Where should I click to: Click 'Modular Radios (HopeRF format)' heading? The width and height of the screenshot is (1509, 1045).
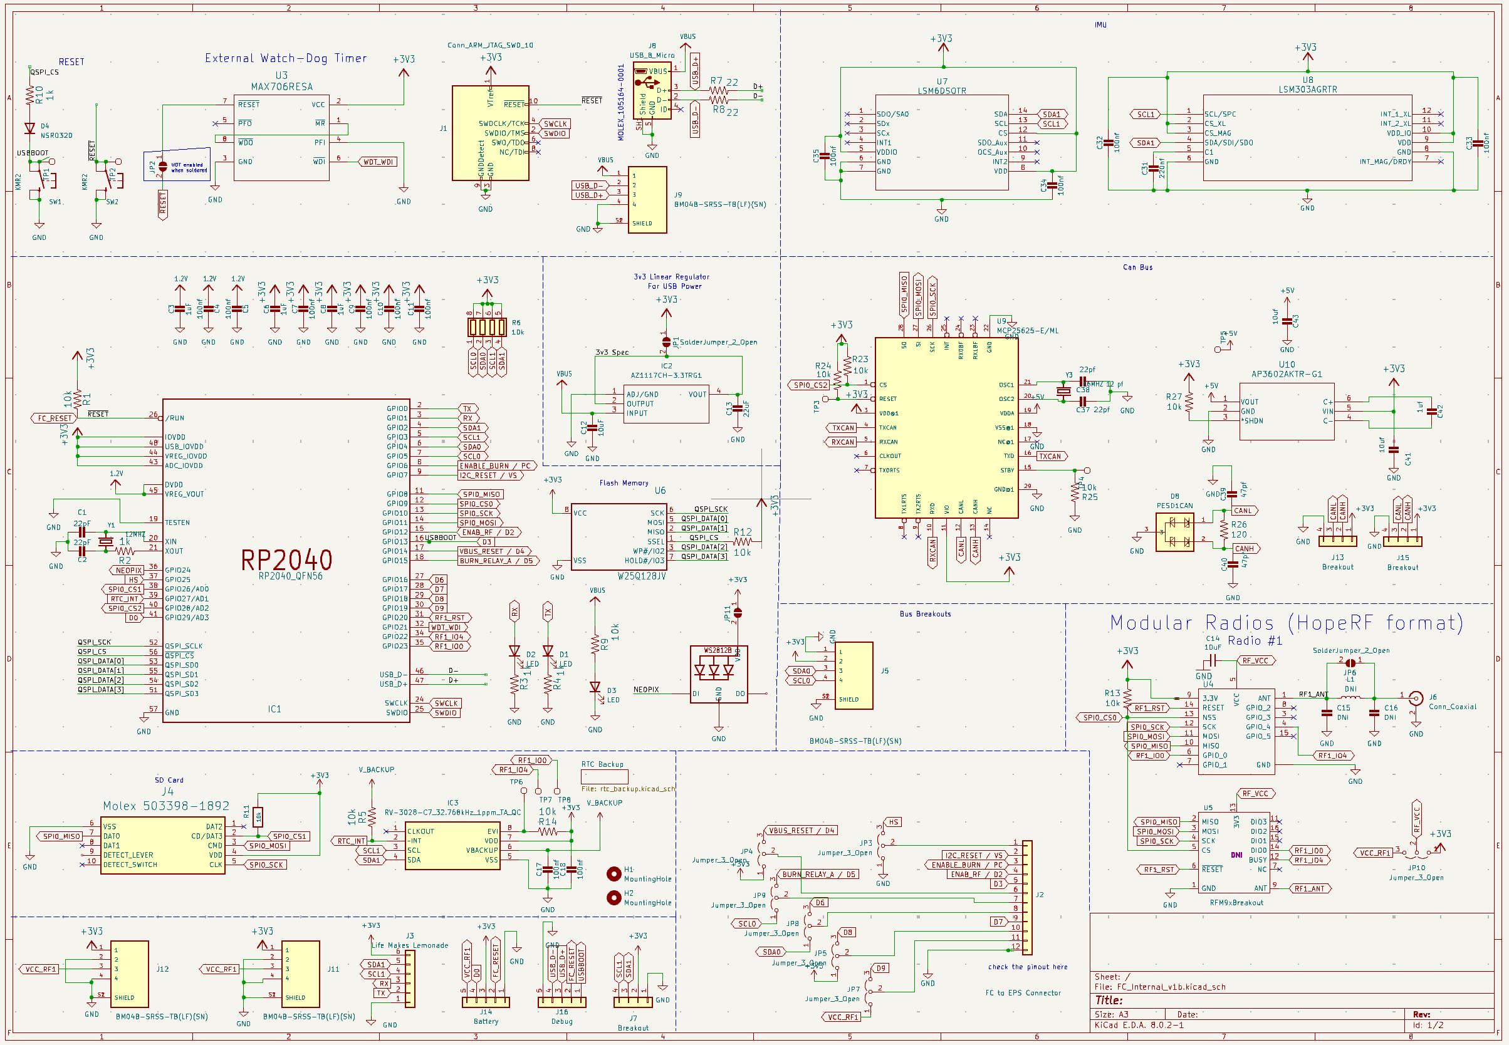pyautogui.click(x=1287, y=623)
